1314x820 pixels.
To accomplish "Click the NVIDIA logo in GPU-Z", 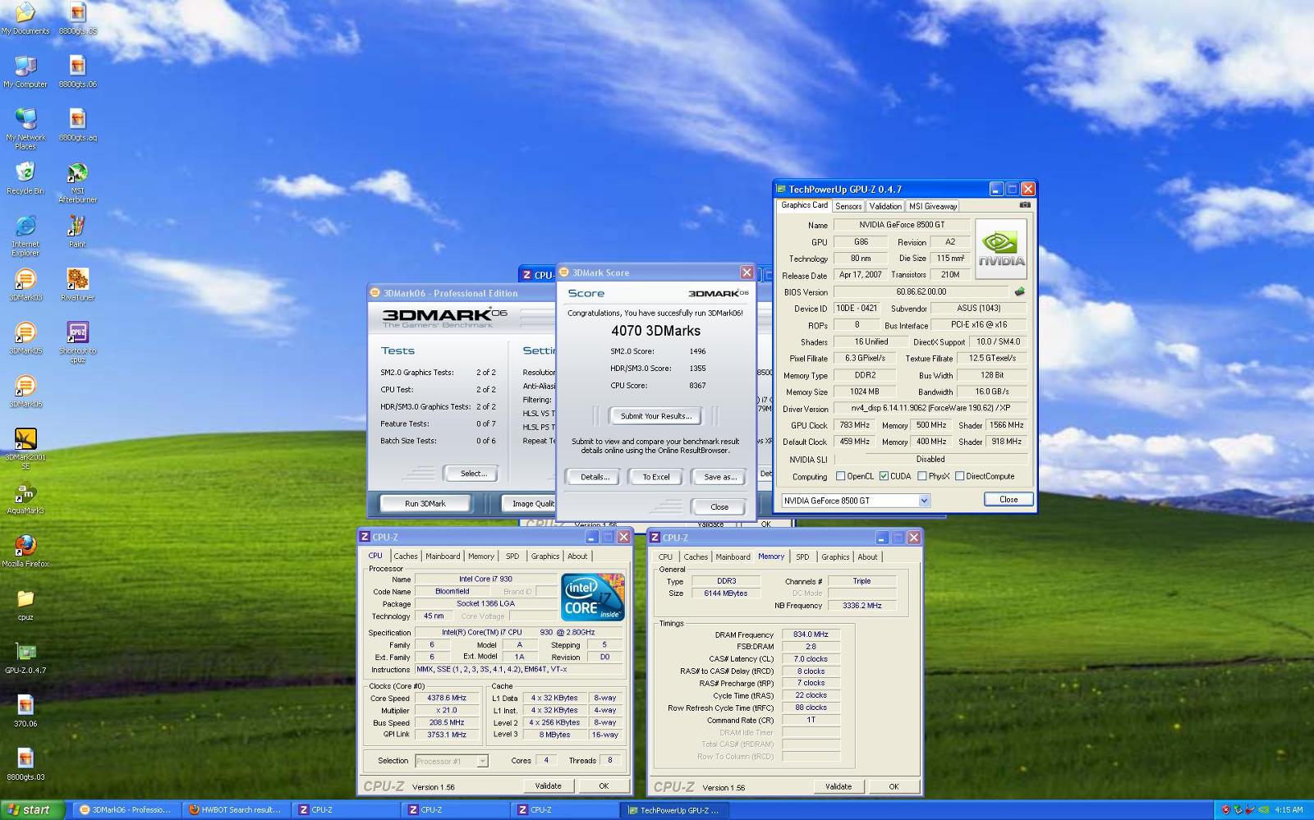I will [1001, 248].
